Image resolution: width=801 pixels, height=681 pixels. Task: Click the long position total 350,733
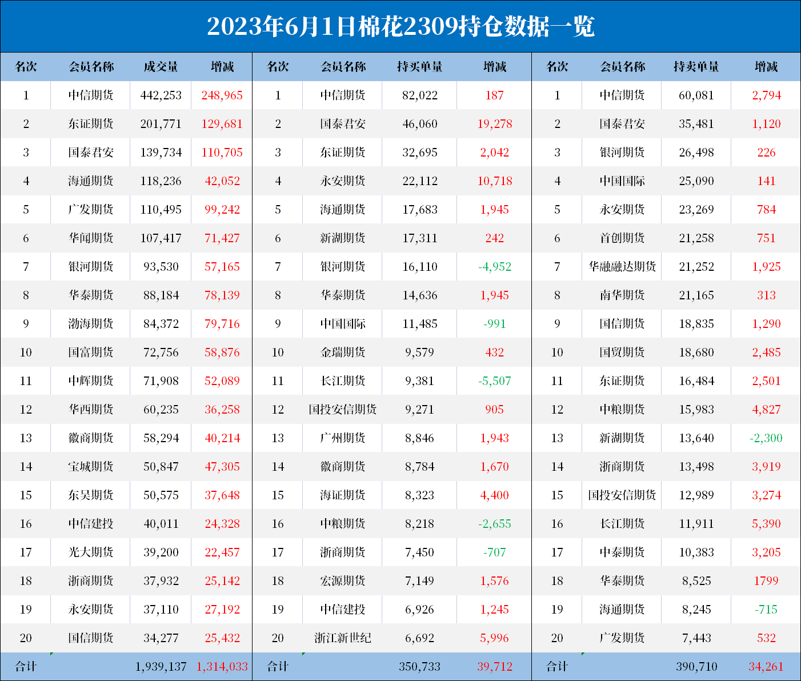[419, 667]
